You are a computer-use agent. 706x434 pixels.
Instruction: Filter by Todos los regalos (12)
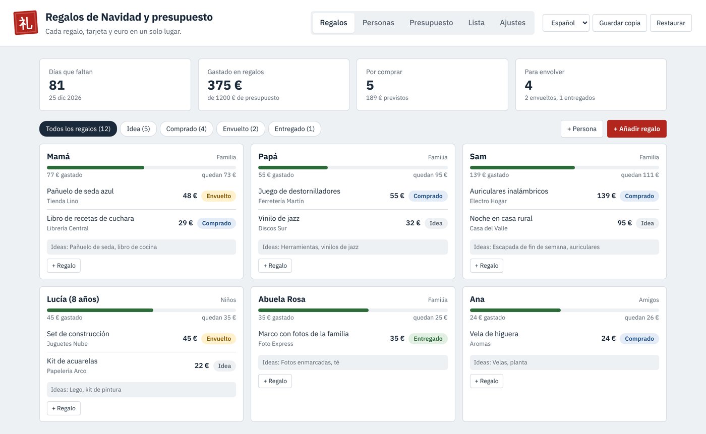point(78,129)
